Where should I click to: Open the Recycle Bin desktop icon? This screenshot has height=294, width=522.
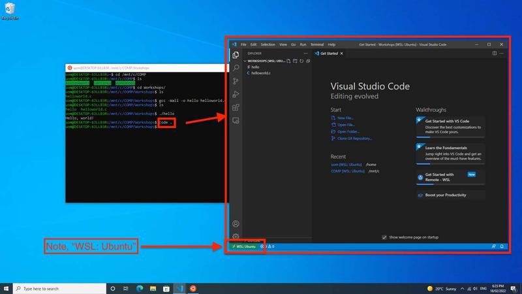tap(10, 11)
